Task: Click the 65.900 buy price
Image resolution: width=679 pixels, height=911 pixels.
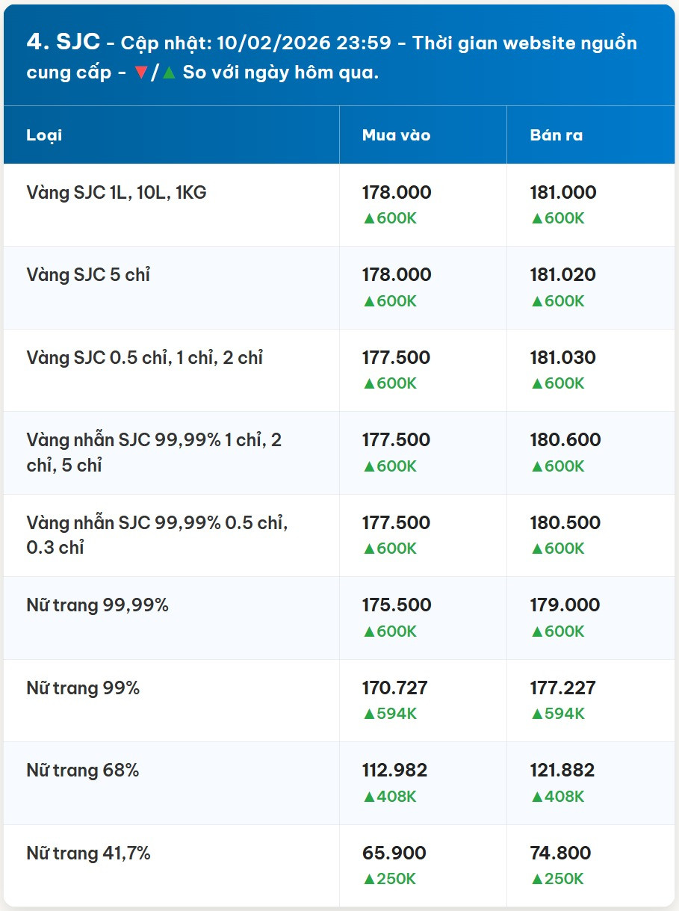Action: click(394, 853)
